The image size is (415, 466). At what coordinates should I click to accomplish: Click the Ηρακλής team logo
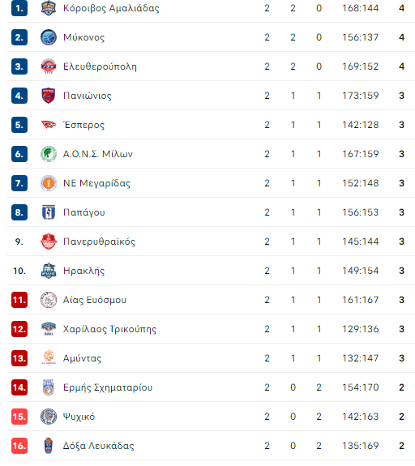click(x=49, y=271)
